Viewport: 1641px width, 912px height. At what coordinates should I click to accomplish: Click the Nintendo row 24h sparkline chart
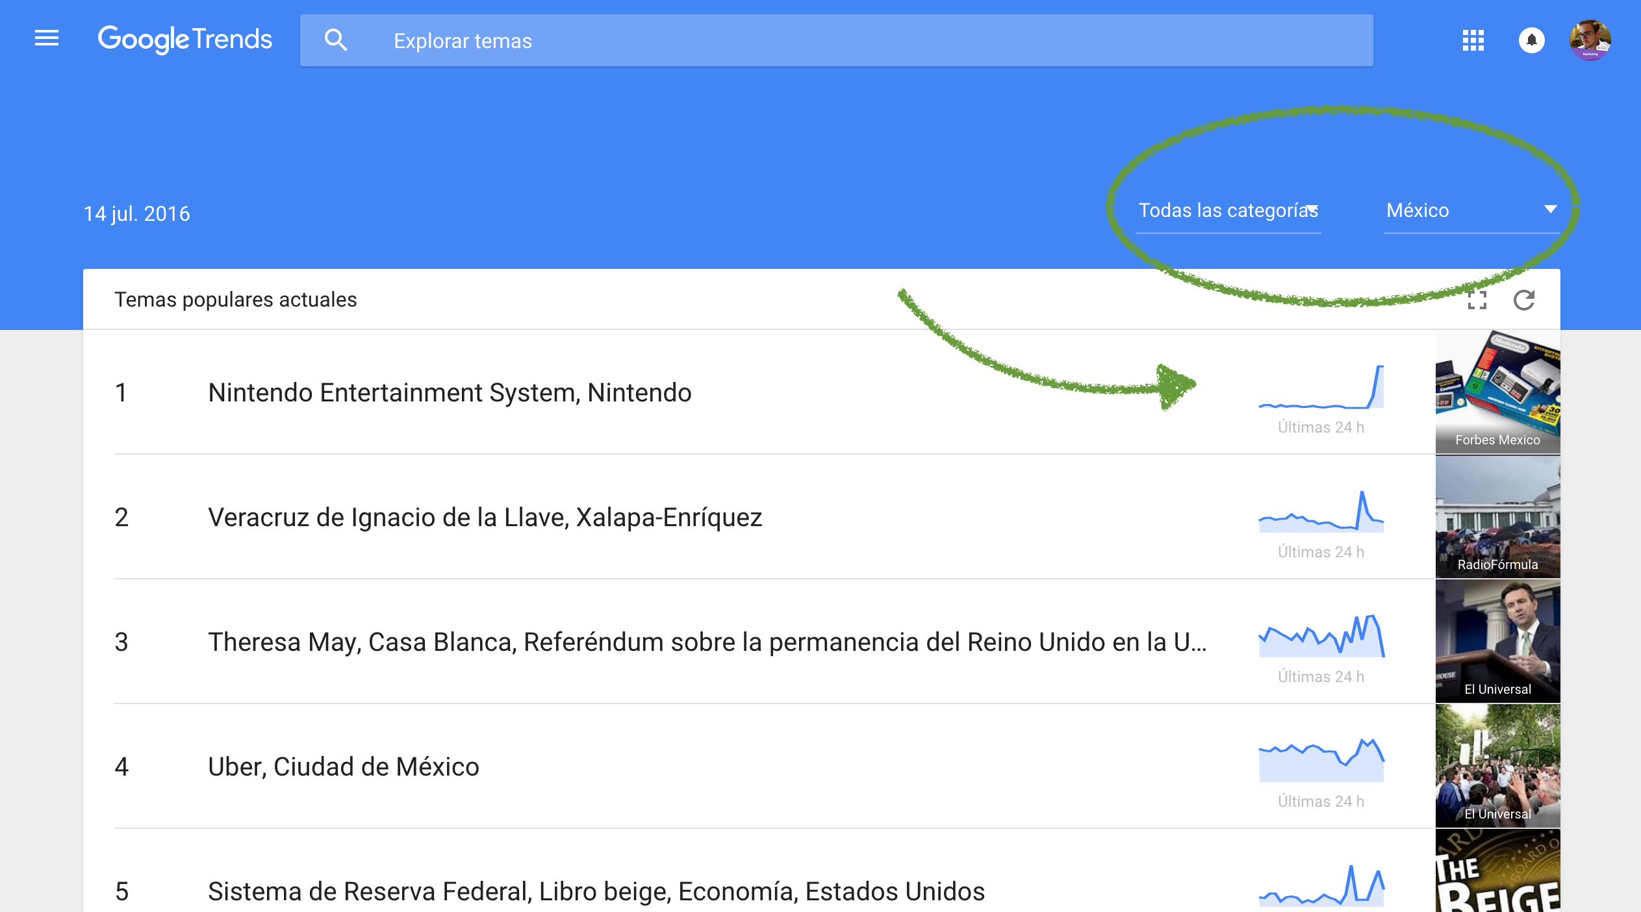pos(1321,387)
